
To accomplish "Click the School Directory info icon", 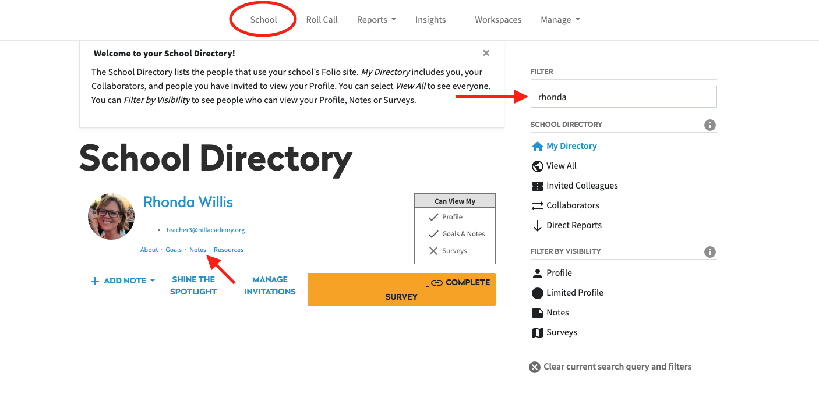I will pos(709,125).
